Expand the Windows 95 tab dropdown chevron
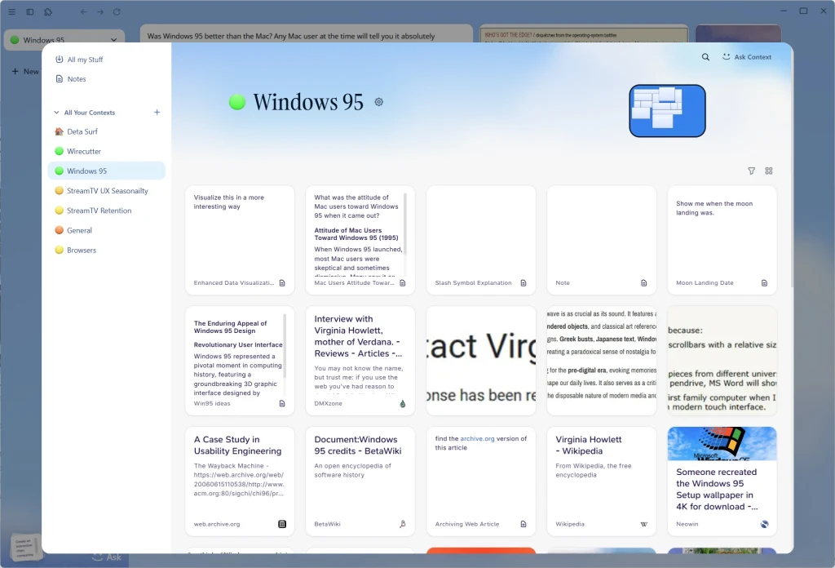 pos(113,39)
